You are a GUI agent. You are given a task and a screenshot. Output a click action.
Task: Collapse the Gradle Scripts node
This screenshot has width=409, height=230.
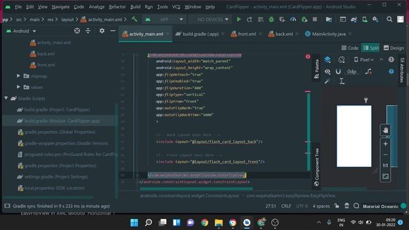[6, 98]
